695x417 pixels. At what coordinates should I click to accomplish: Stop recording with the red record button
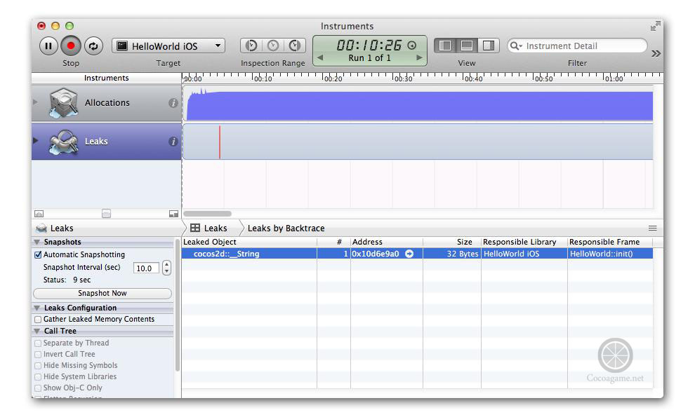pyautogui.click(x=70, y=46)
